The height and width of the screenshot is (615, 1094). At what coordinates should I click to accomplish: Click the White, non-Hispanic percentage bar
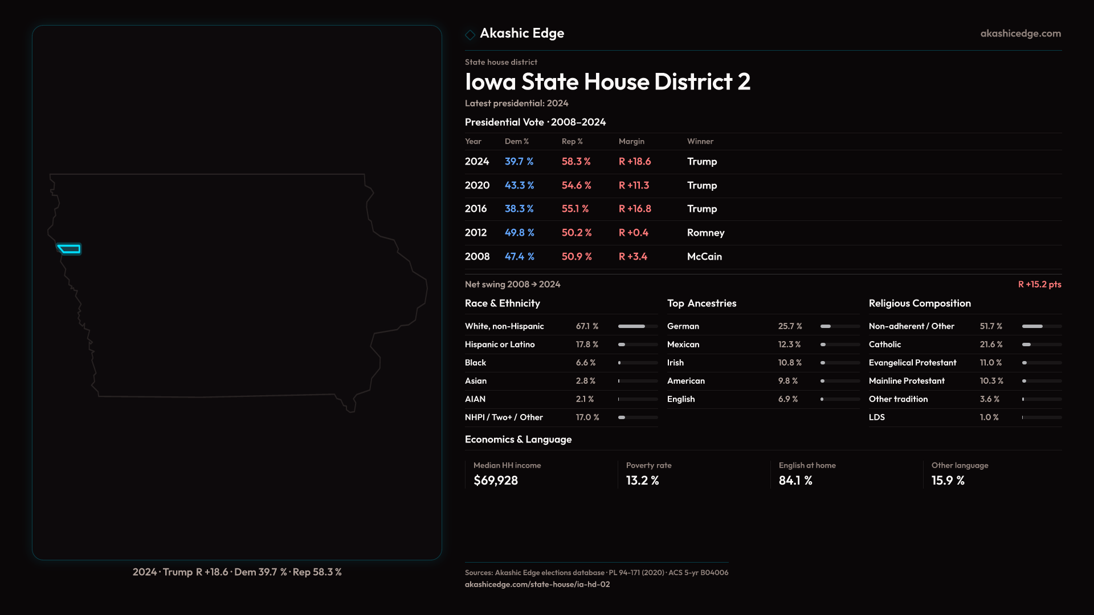point(637,326)
